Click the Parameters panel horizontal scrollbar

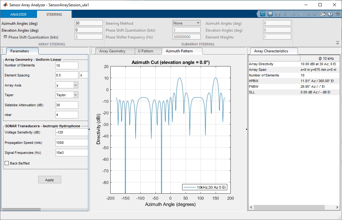click(x=21, y=209)
